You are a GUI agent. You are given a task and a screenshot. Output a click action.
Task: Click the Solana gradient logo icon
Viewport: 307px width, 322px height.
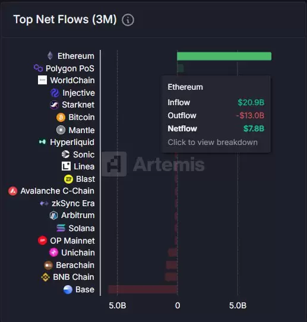pyautogui.click(x=61, y=228)
